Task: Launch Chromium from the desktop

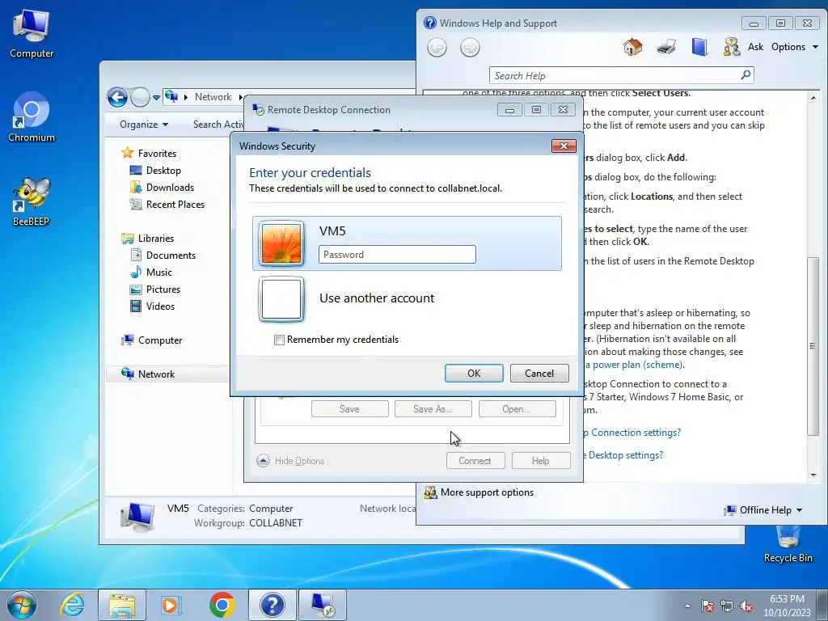Action: pyautogui.click(x=32, y=117)
